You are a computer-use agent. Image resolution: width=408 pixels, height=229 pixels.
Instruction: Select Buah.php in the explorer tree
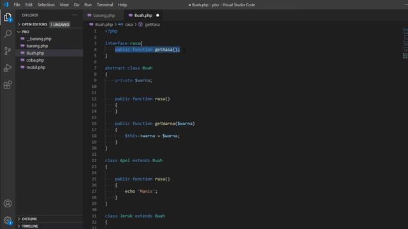click(35, 53)
